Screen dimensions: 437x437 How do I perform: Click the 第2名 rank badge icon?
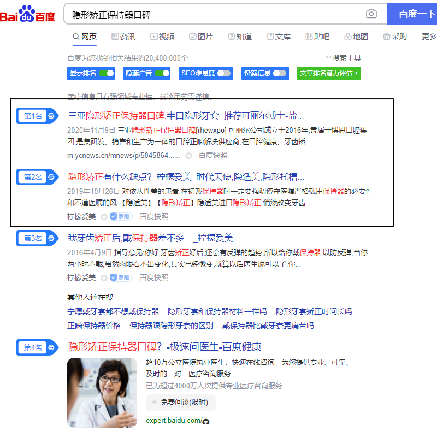point(37,177)
